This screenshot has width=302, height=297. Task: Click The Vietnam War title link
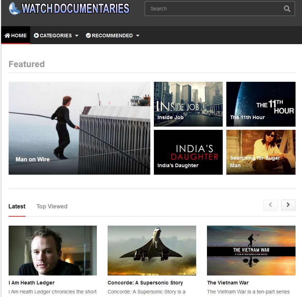(x=228, y=283)
